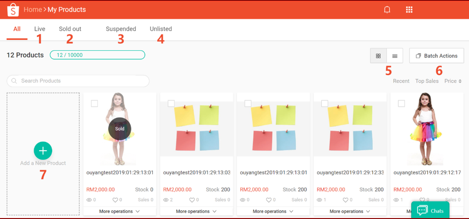Click views eye icon on 12:33 product
469x219 pixels.
pos(319,200)
